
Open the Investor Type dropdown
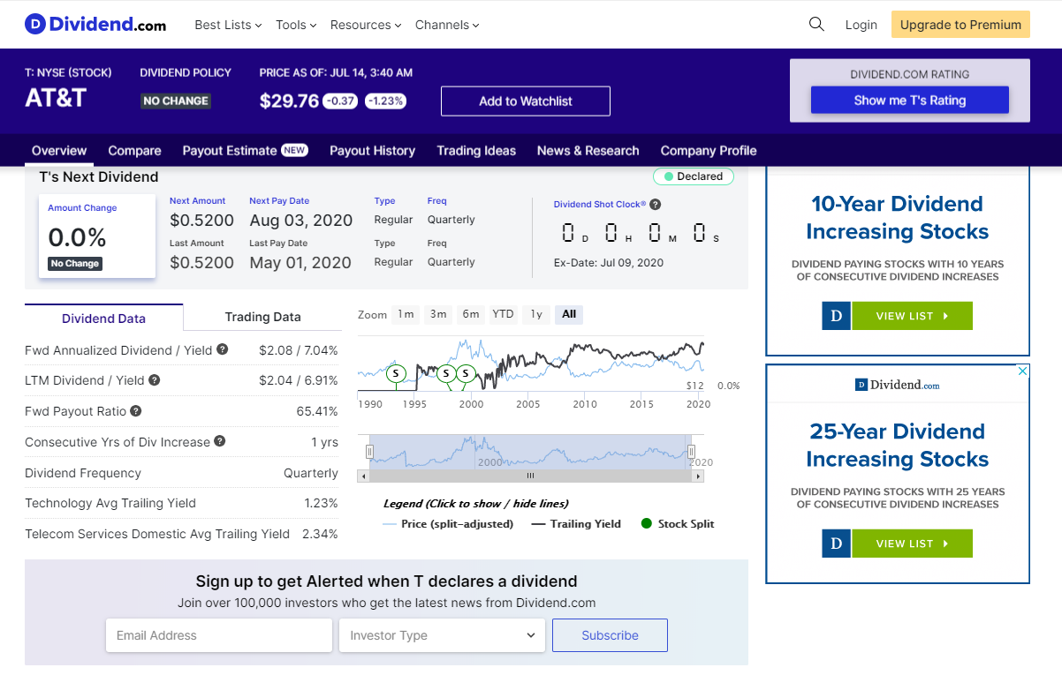tap(443, 635)
